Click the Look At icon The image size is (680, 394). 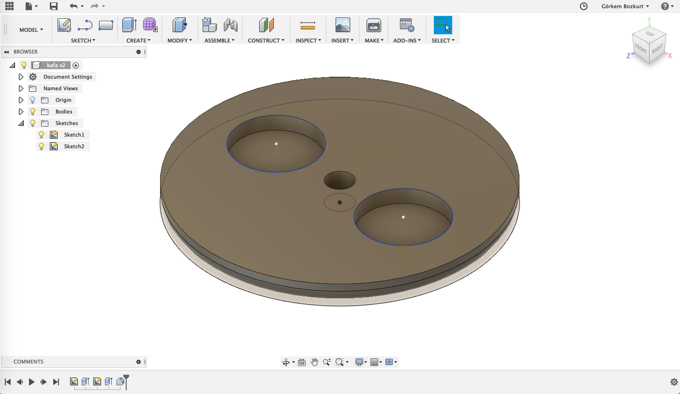tap(302, 362)
